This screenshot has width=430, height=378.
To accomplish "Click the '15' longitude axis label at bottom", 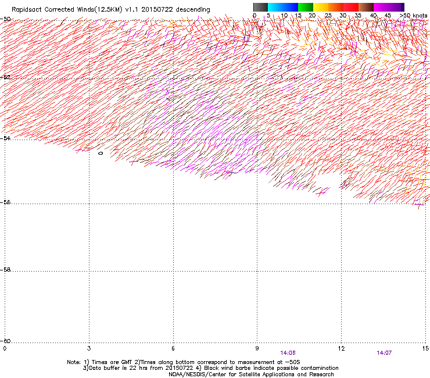I will pyautogui.click(x=425, y=348).
